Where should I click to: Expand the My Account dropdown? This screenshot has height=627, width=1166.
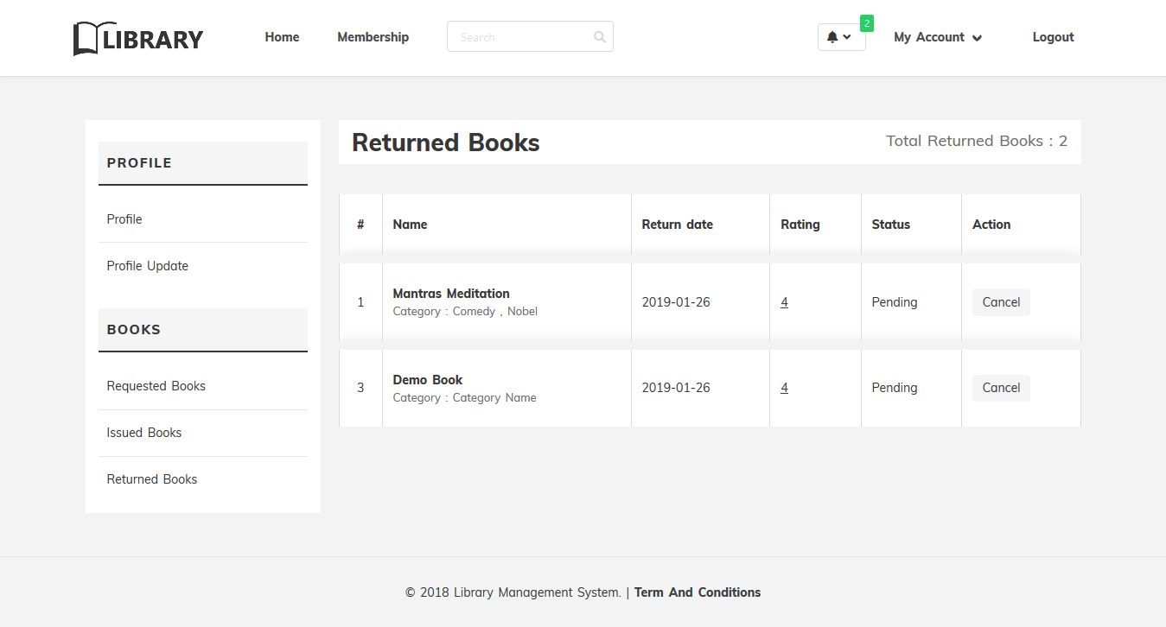point(938,37)
